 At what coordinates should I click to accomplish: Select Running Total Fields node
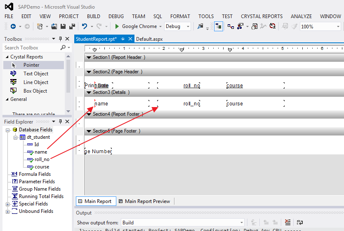(41, 196)
